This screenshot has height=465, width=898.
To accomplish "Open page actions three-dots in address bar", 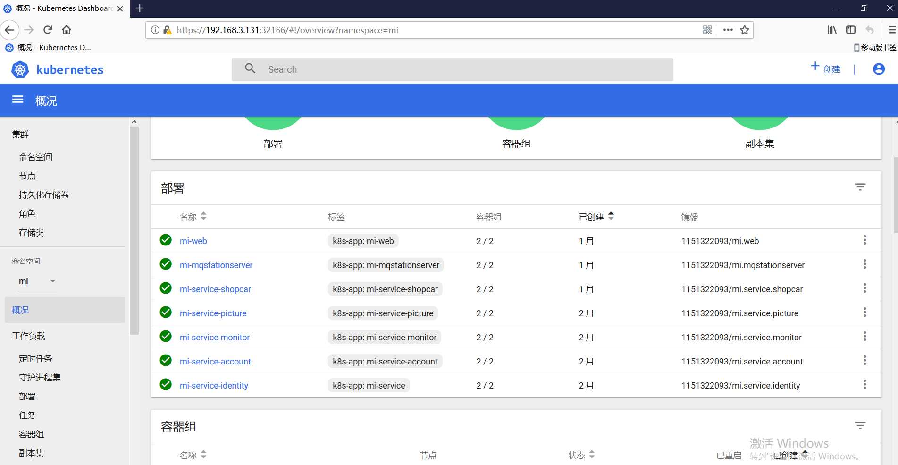I will (x=728, y=30).
